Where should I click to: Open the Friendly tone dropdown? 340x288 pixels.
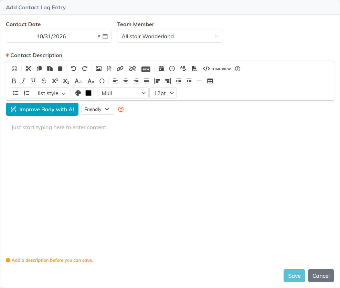(x=98, y=109)
